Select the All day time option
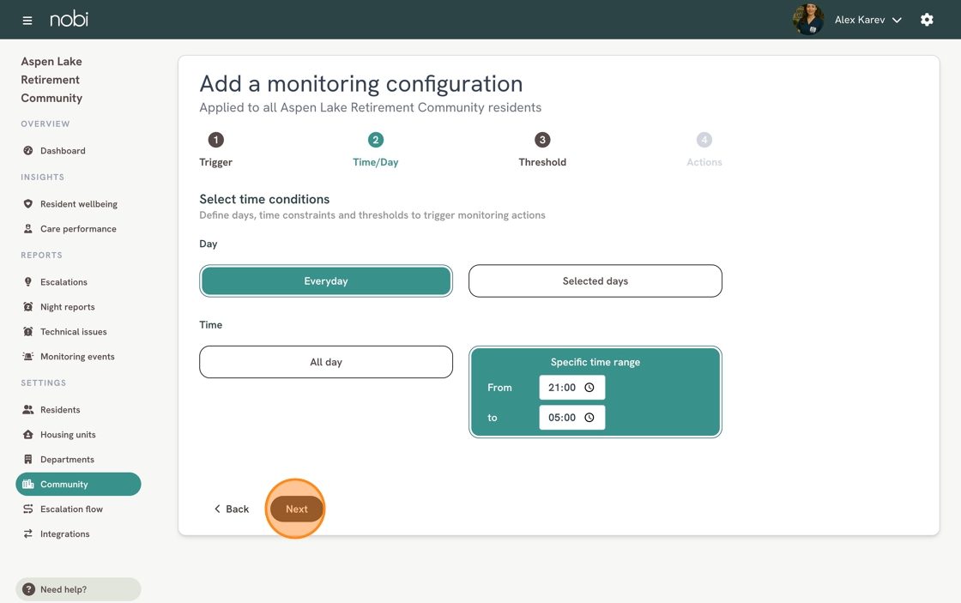Screen dimensions: 961x603 [x=326, y=362]
